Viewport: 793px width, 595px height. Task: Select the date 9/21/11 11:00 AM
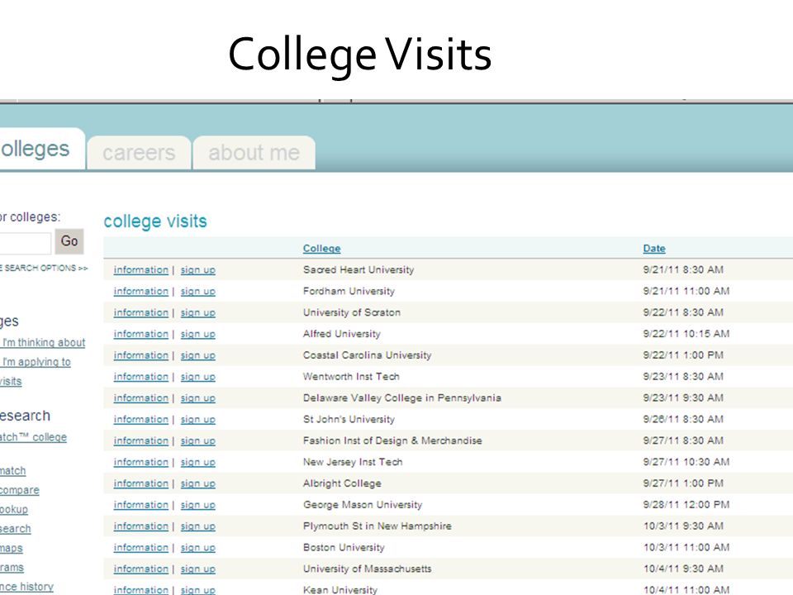point(686,291)
